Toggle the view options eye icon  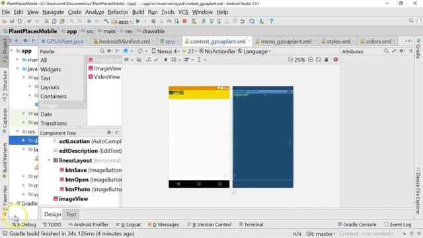point(128,59)
